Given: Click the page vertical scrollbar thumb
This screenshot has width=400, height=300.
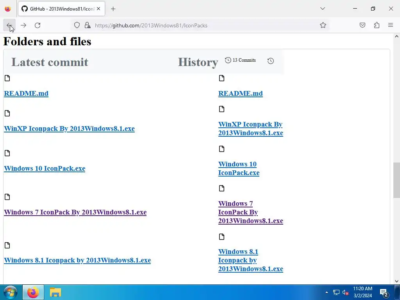Looking at the screenshot, I should pyautogui.click(x=396, y=180).
